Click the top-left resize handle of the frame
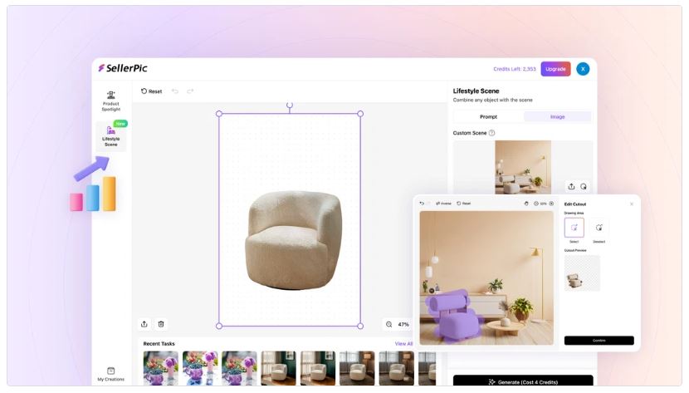689x393 pixels. pos(219,114)
